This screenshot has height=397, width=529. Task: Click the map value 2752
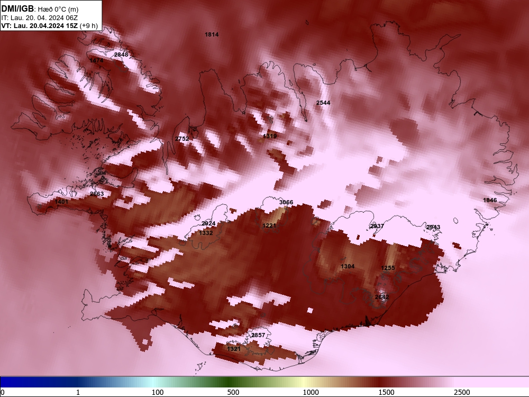click(x=182, y=139)
